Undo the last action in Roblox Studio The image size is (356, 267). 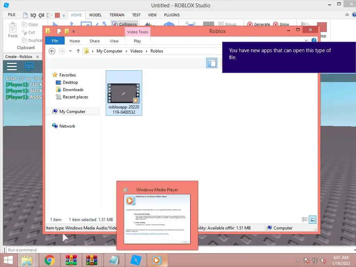pos(33,15)
